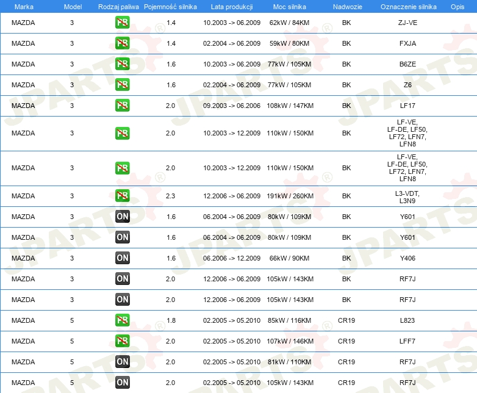Click the CR19 body code in the L823 row
The height and width of the screenshot is (393, 477).
coord(346,320)
